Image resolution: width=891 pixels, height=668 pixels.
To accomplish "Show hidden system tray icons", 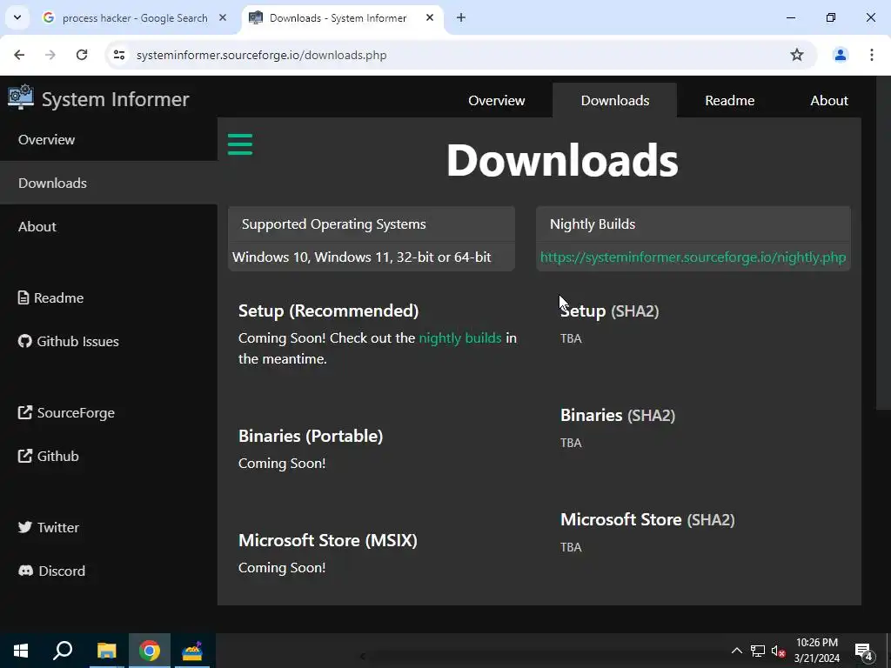I will click(736, 651).
